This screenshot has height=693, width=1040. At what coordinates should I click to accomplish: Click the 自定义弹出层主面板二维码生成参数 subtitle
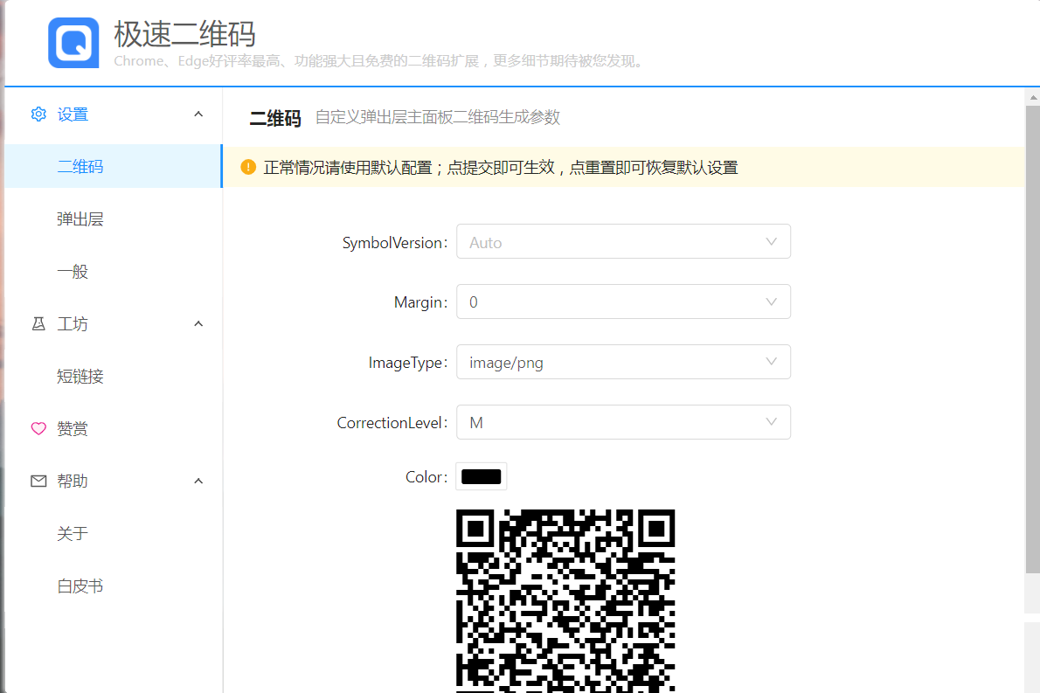pyautogui.click(x=438, y=117)
